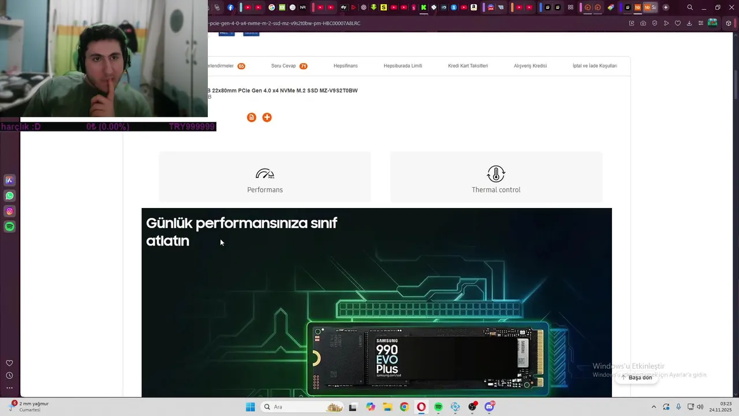Open WhatsApp in the Opera sidebar
The width and height of the screenshot is (739, 416).
click(9, 196)
